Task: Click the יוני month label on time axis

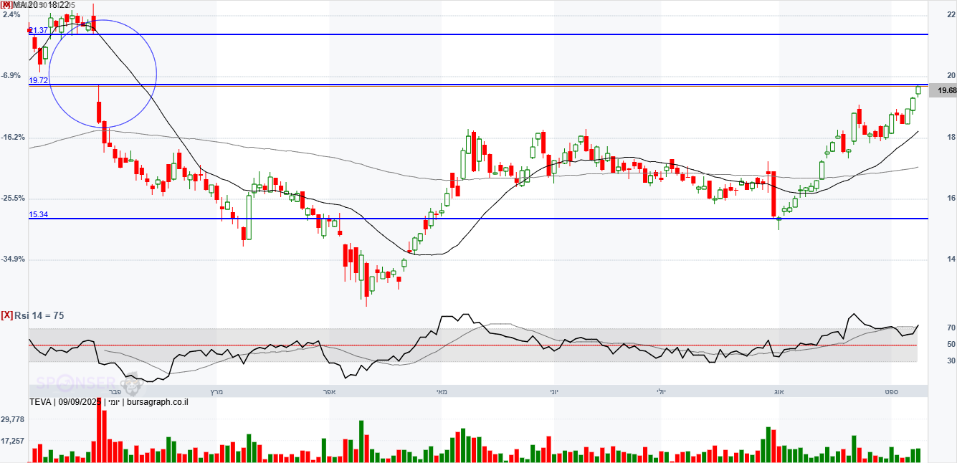Action: click(554, 391)
